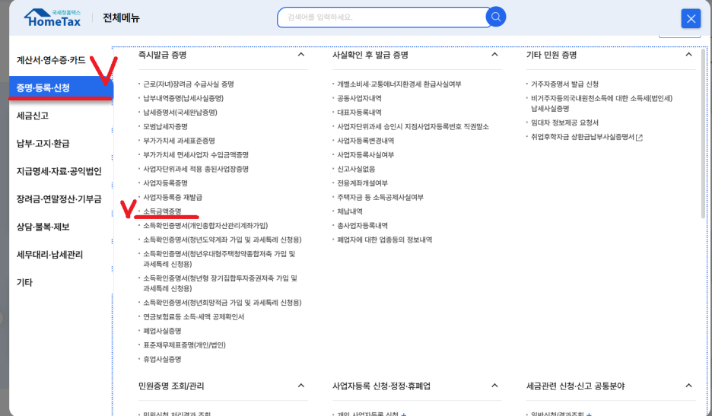
Task: Collapse the 세금관련 신청·신고 공통분야 section
Action: tap(689, 386)
